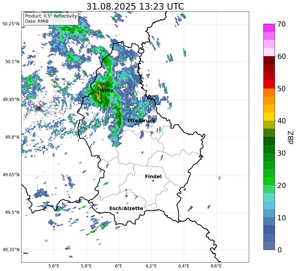Click the 6.6°E longitude label
The height and width of the screenshot is (271, 297).
point(216,266)
